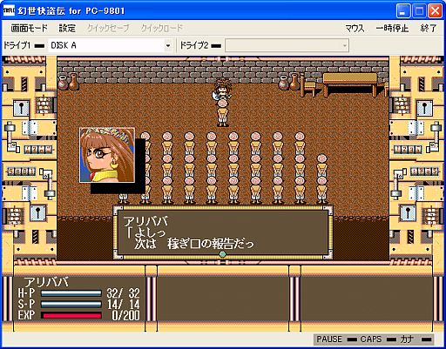Maximize the emulator window
The height and width of the screenshot is (349, 446).
tap(419, 11)
